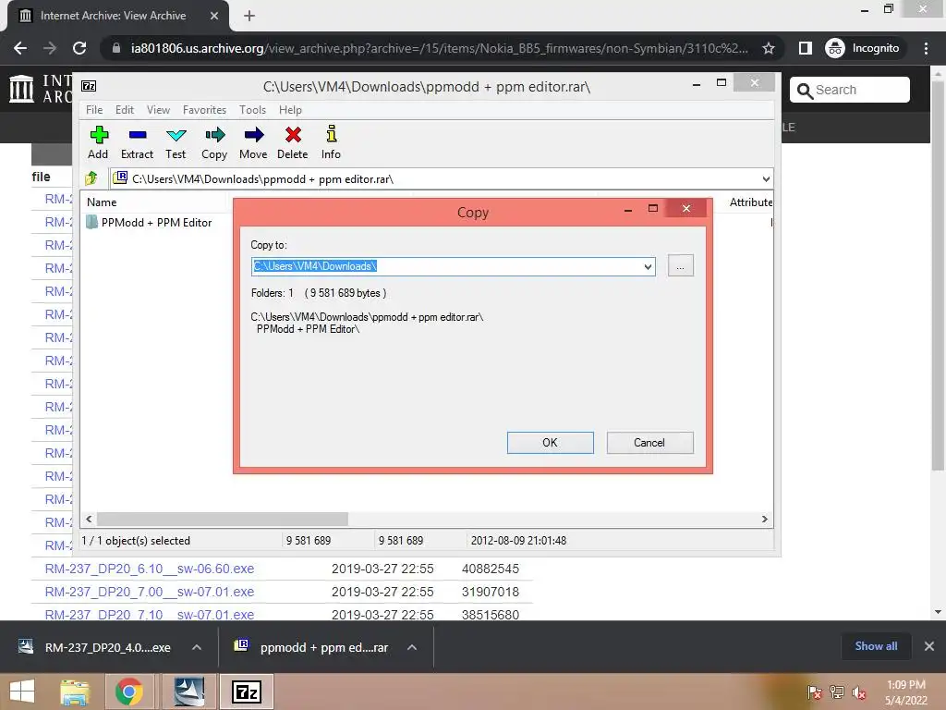This screenshot has height=710, width=946.
Task: Click the Chrome address bar URL
Action: 439,48
